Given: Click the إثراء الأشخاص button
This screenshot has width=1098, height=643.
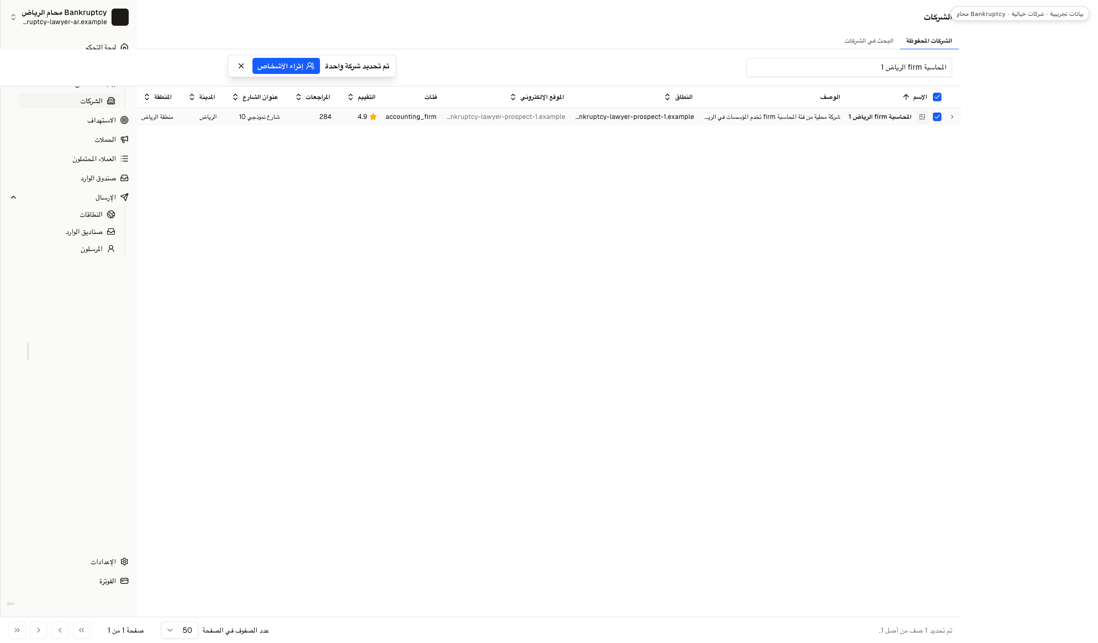Looking at the screenshot, I should [286, 66].
